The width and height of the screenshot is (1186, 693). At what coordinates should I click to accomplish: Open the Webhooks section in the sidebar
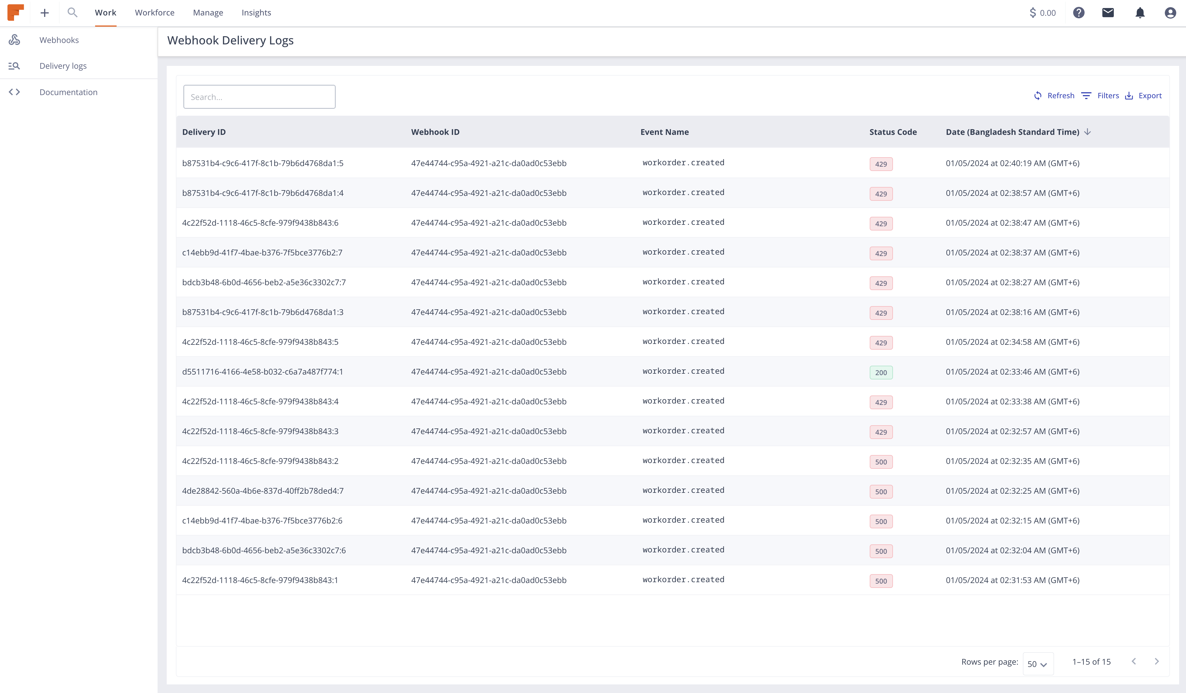coord(59,40)
